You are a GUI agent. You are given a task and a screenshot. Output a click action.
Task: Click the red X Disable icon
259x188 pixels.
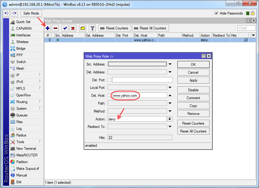tap(73, 28)
